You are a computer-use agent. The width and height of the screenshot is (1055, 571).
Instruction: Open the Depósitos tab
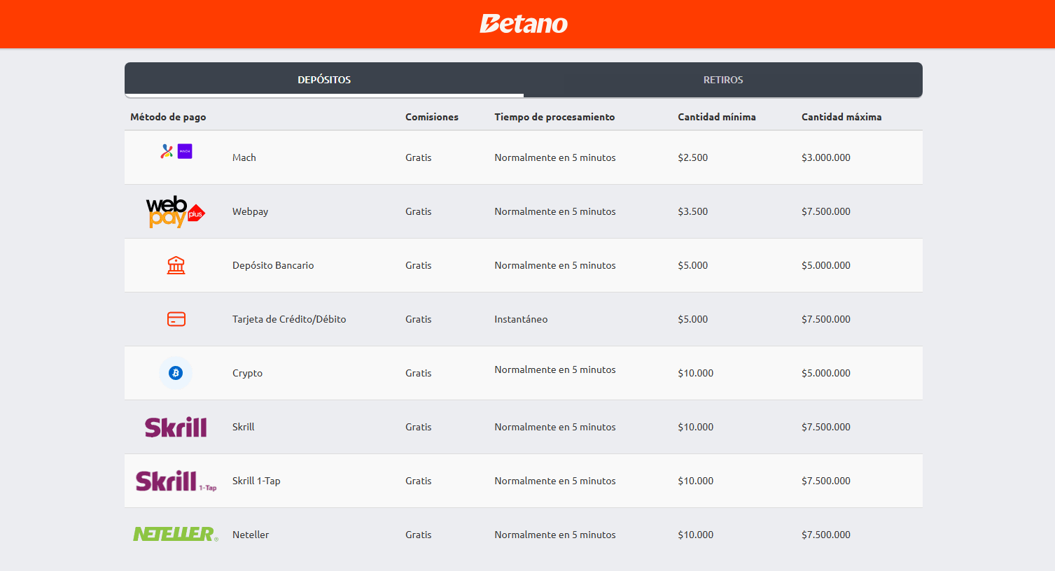324,80
